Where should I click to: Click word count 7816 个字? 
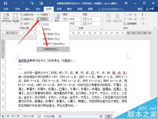[x=28, y=116]
